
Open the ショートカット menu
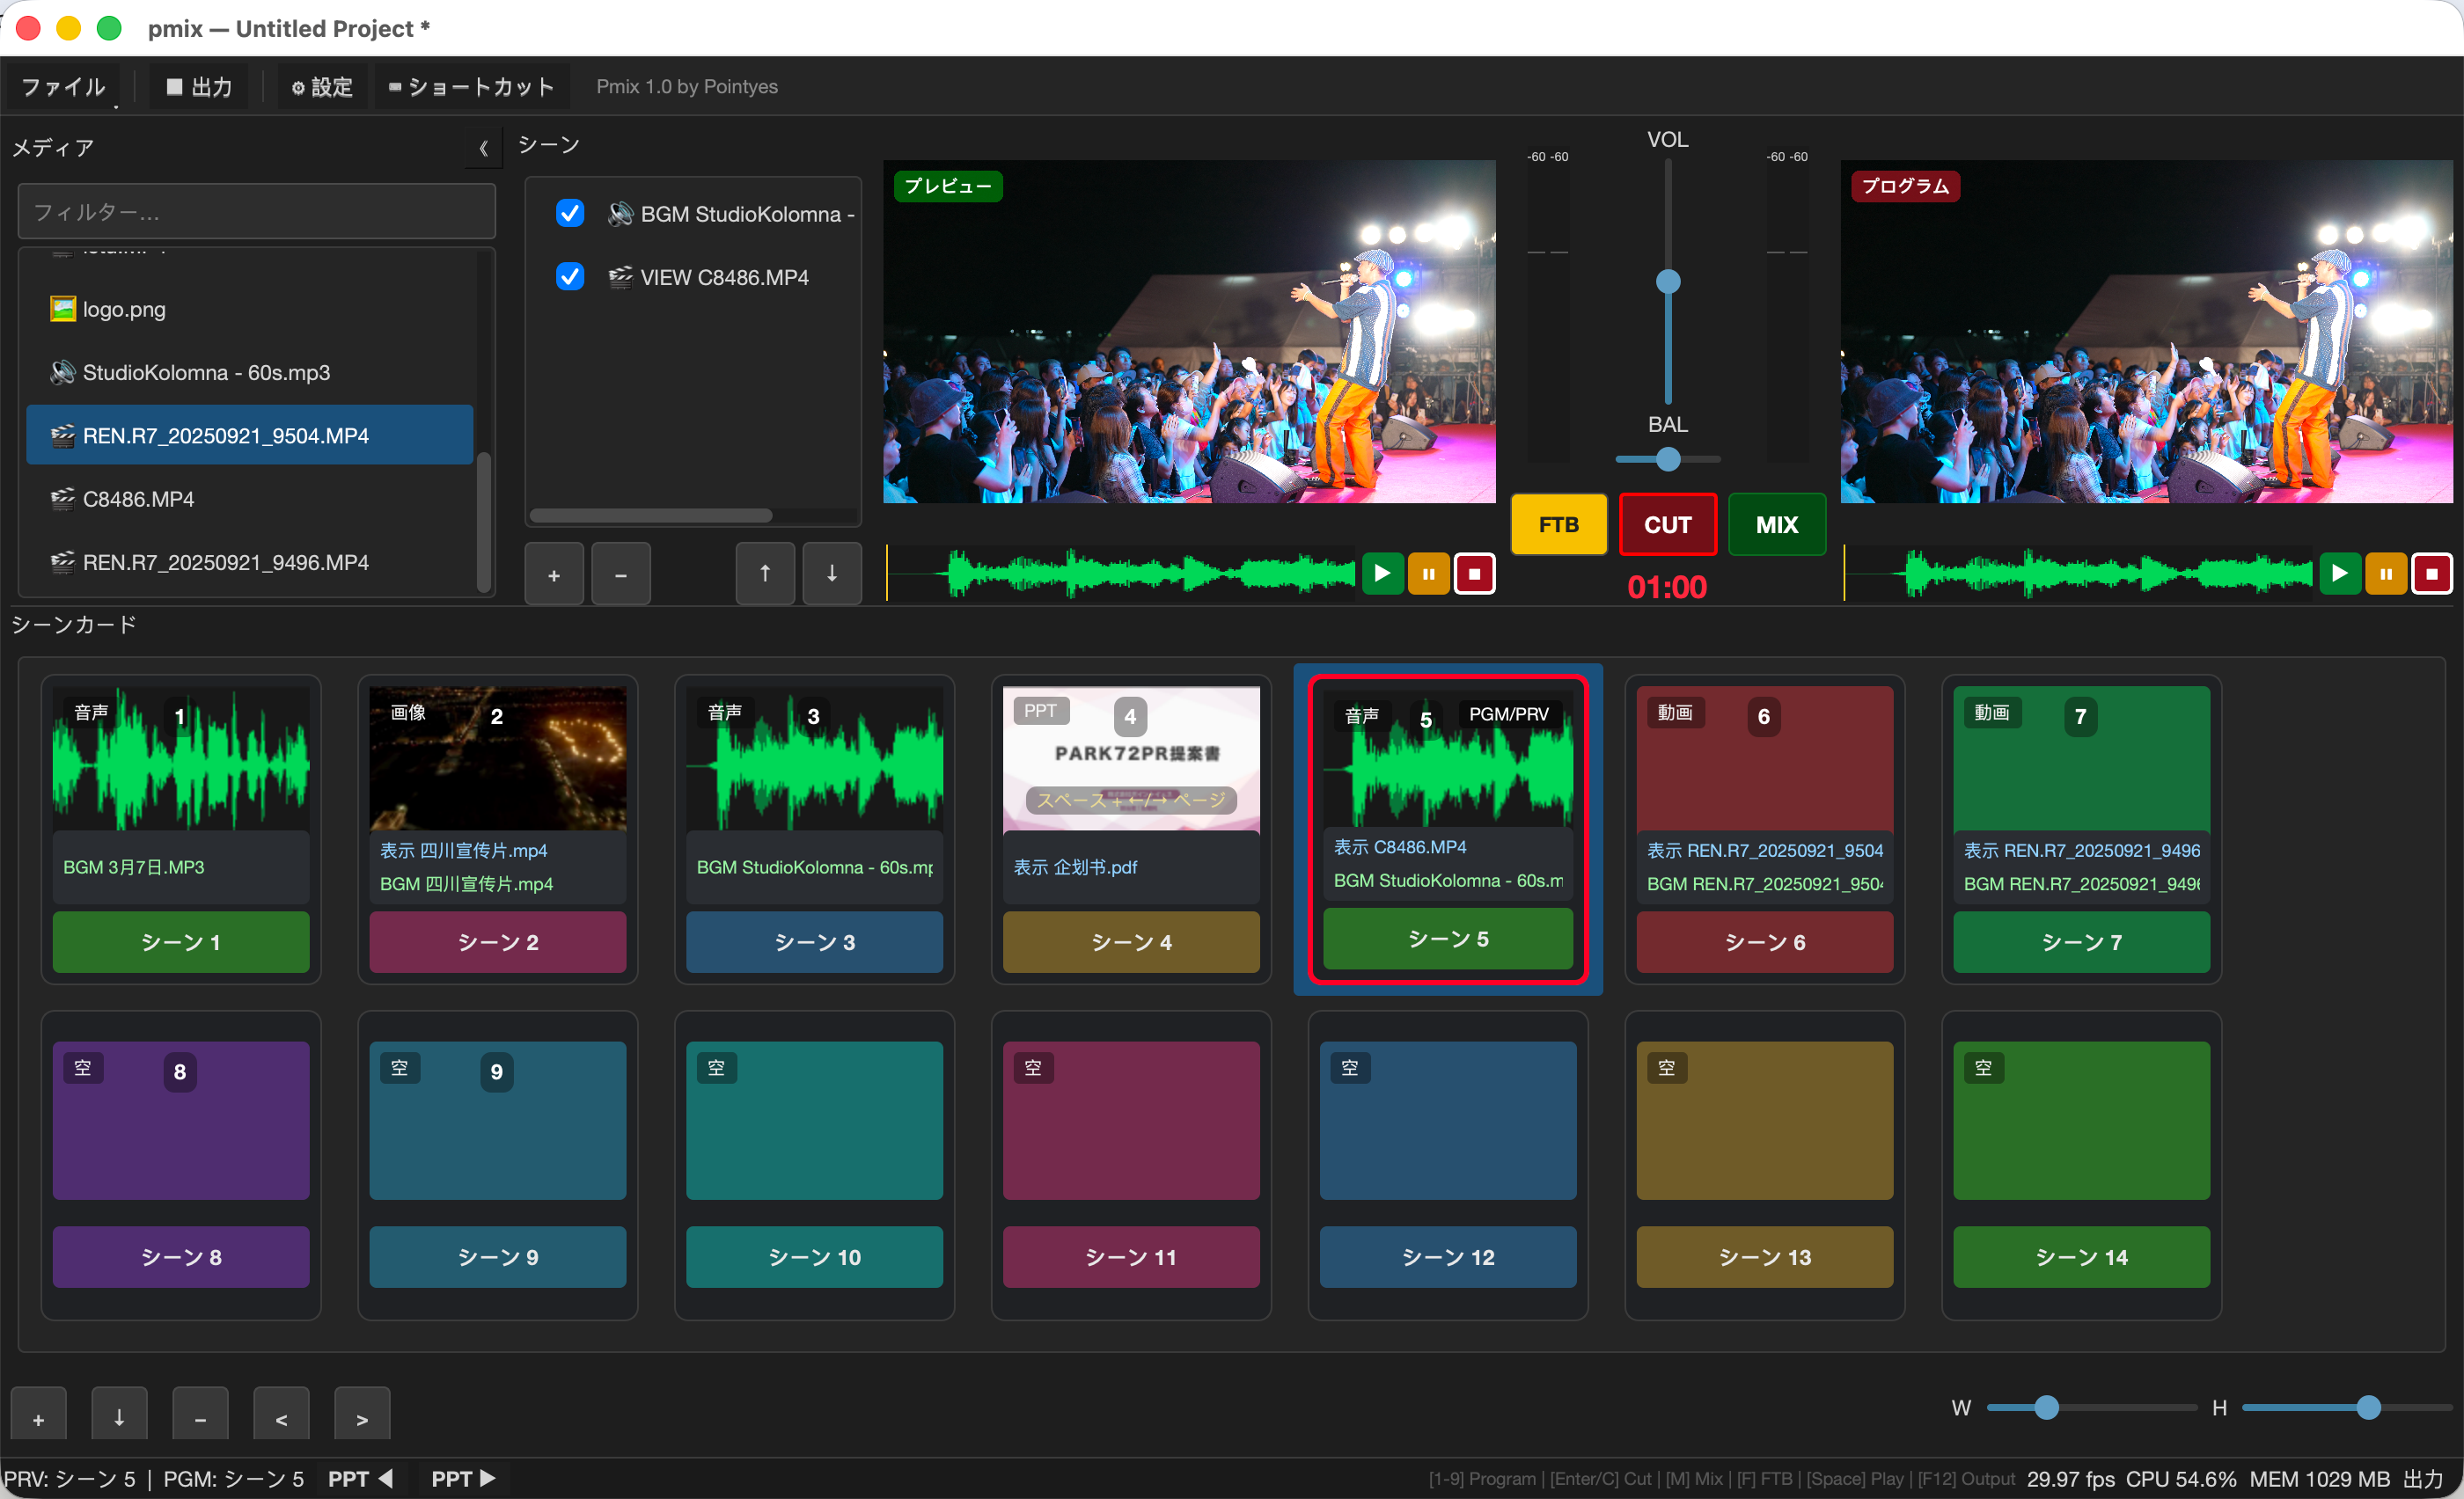[470, 87]
